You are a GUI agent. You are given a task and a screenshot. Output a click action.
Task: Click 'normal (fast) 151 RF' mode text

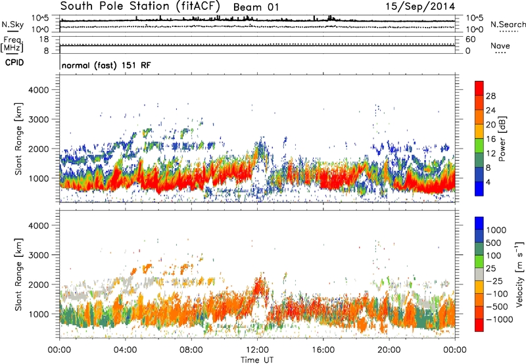click(107, 65)
